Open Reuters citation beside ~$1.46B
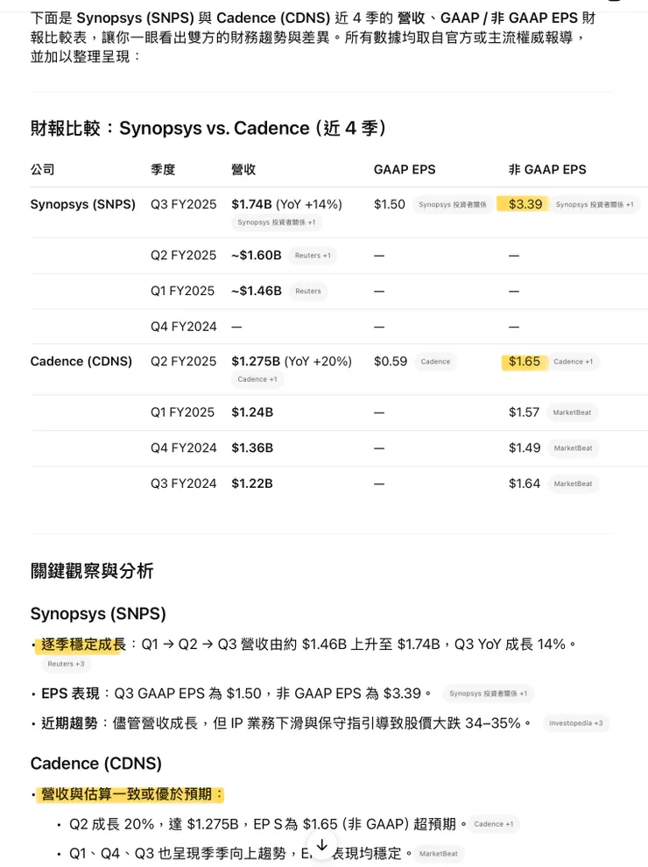 pyautogui.click(x=307, y=291)
